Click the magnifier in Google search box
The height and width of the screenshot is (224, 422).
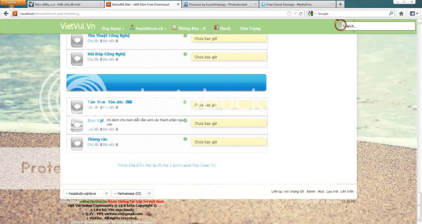coord(391,13)
